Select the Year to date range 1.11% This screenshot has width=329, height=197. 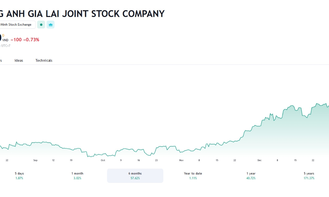click(x=193, y=176)
